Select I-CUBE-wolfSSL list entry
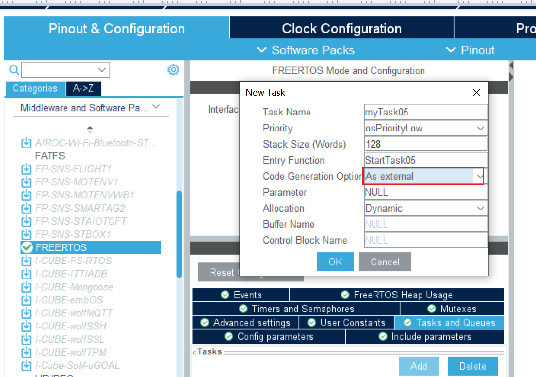This screenshot has width=536, height=377. pos(70,340)
